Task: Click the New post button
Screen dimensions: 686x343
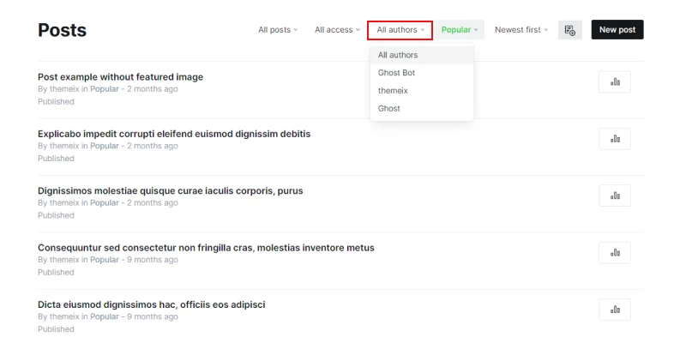Action: point(617,30)
